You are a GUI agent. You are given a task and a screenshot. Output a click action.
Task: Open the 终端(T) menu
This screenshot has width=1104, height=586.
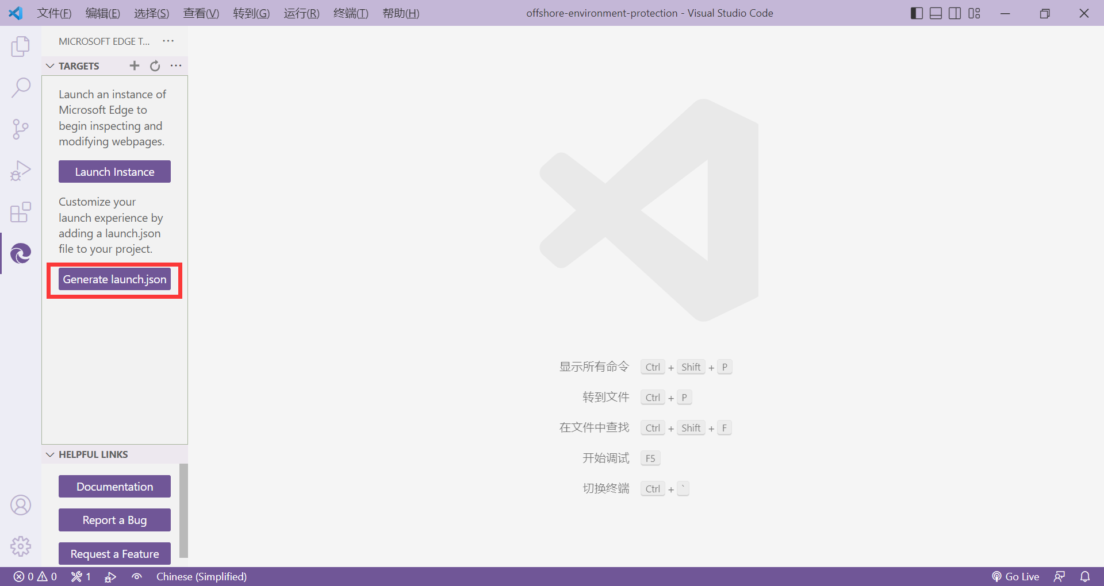[351, 13]
